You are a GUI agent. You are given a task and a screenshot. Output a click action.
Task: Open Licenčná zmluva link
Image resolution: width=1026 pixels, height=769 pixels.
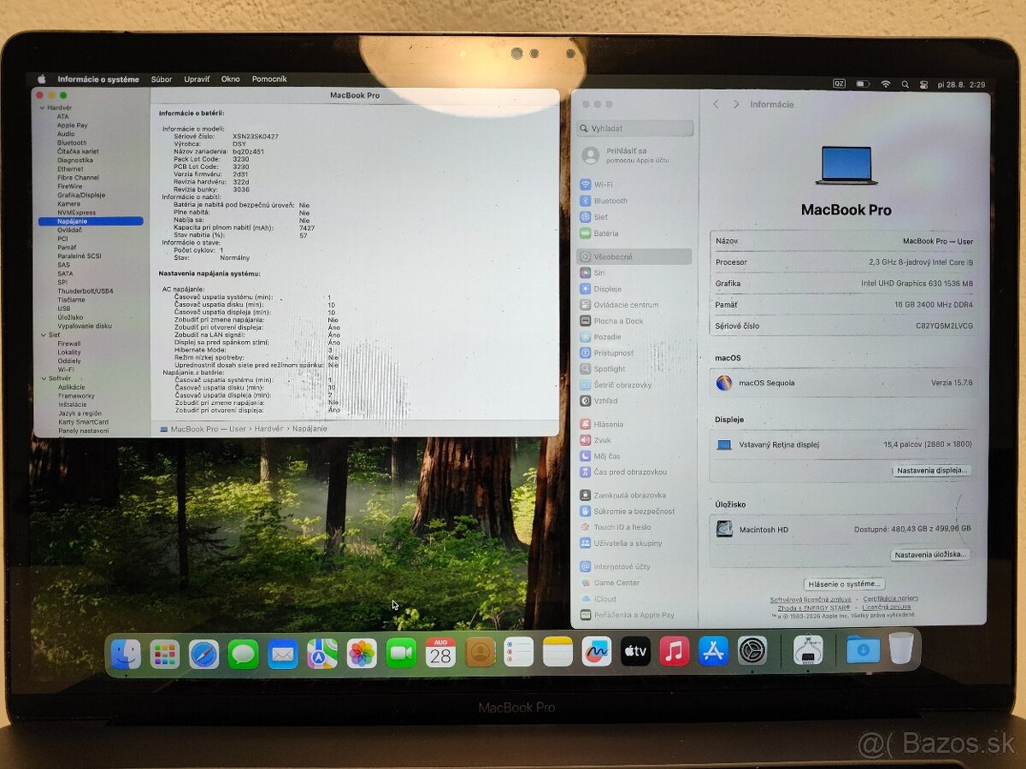click(886, 607)
